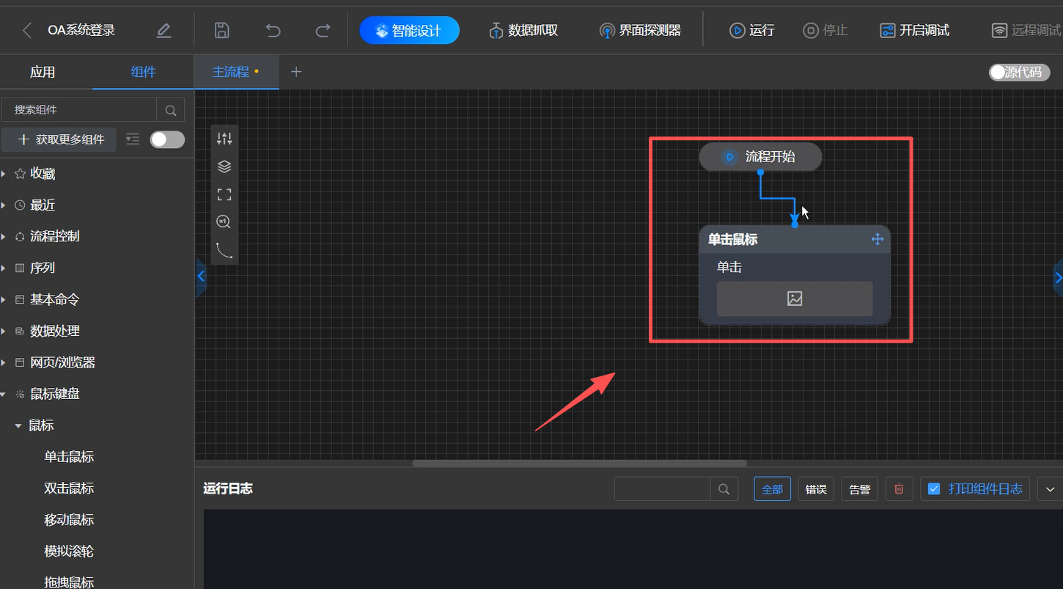Toggle the switch next to 获取更多组件
The width and height of the screenshot is (1063, 589).
tap(167, 139)
